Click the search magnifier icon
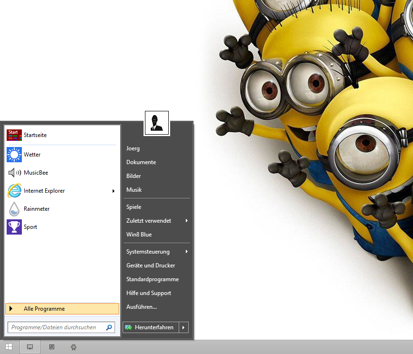The height and width of the screenshot is (354, 413). click(x=109, y=327)
